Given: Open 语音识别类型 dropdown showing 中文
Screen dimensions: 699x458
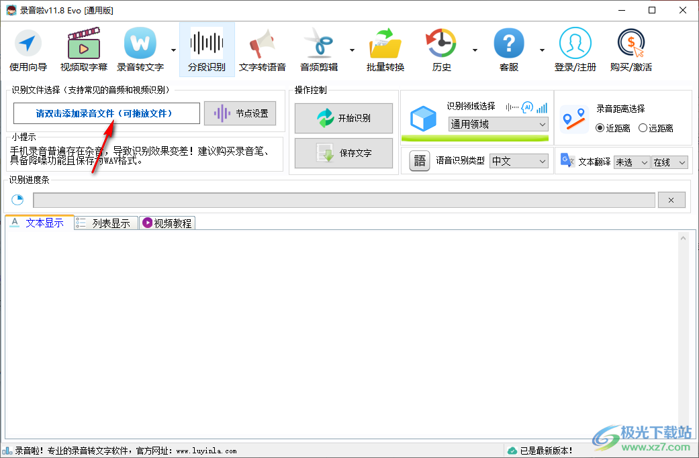Looking at the screenshot, I should [x=519, y=161].
